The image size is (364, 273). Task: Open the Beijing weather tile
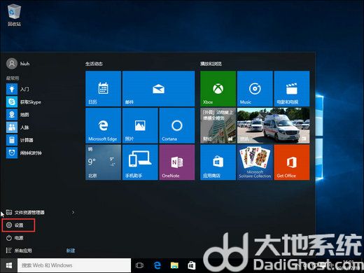(103, 162)
